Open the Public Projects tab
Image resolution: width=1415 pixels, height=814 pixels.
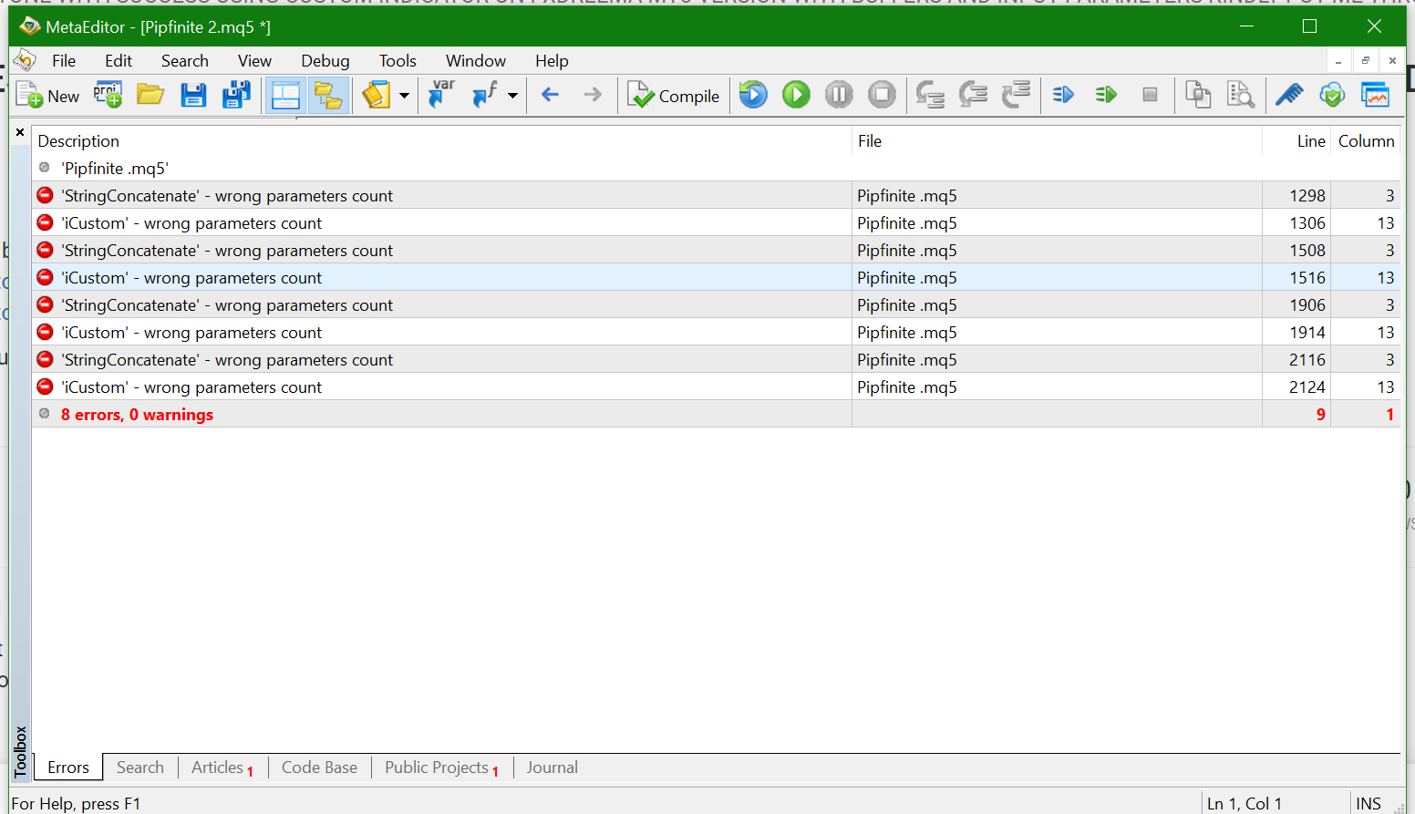[441, 768]
